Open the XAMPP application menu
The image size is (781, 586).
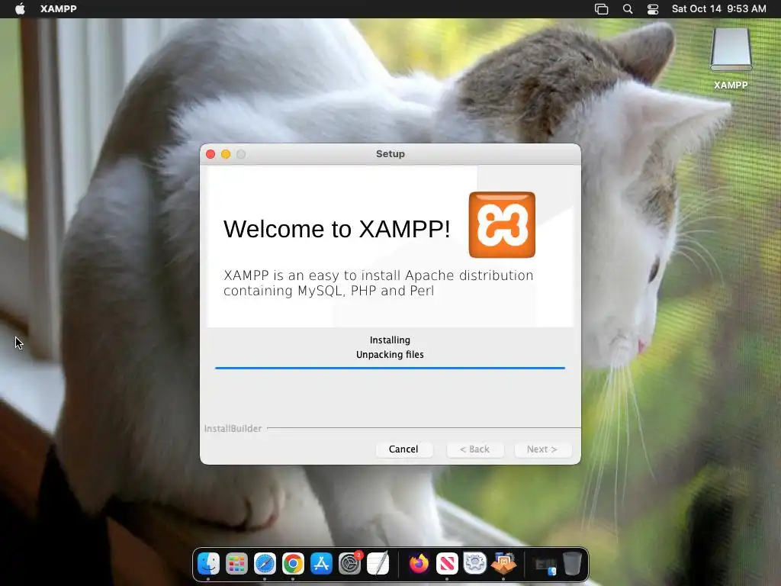[58, 9]
